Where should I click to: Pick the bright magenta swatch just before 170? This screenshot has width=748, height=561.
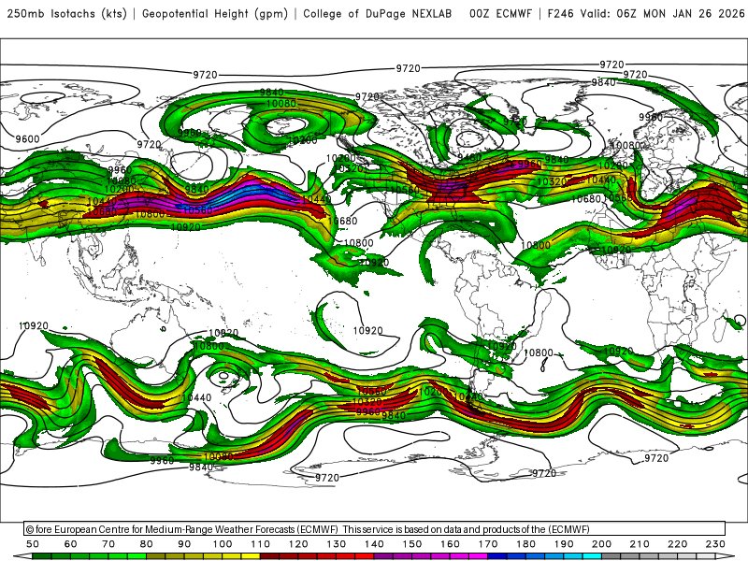(x=479, y=556)
